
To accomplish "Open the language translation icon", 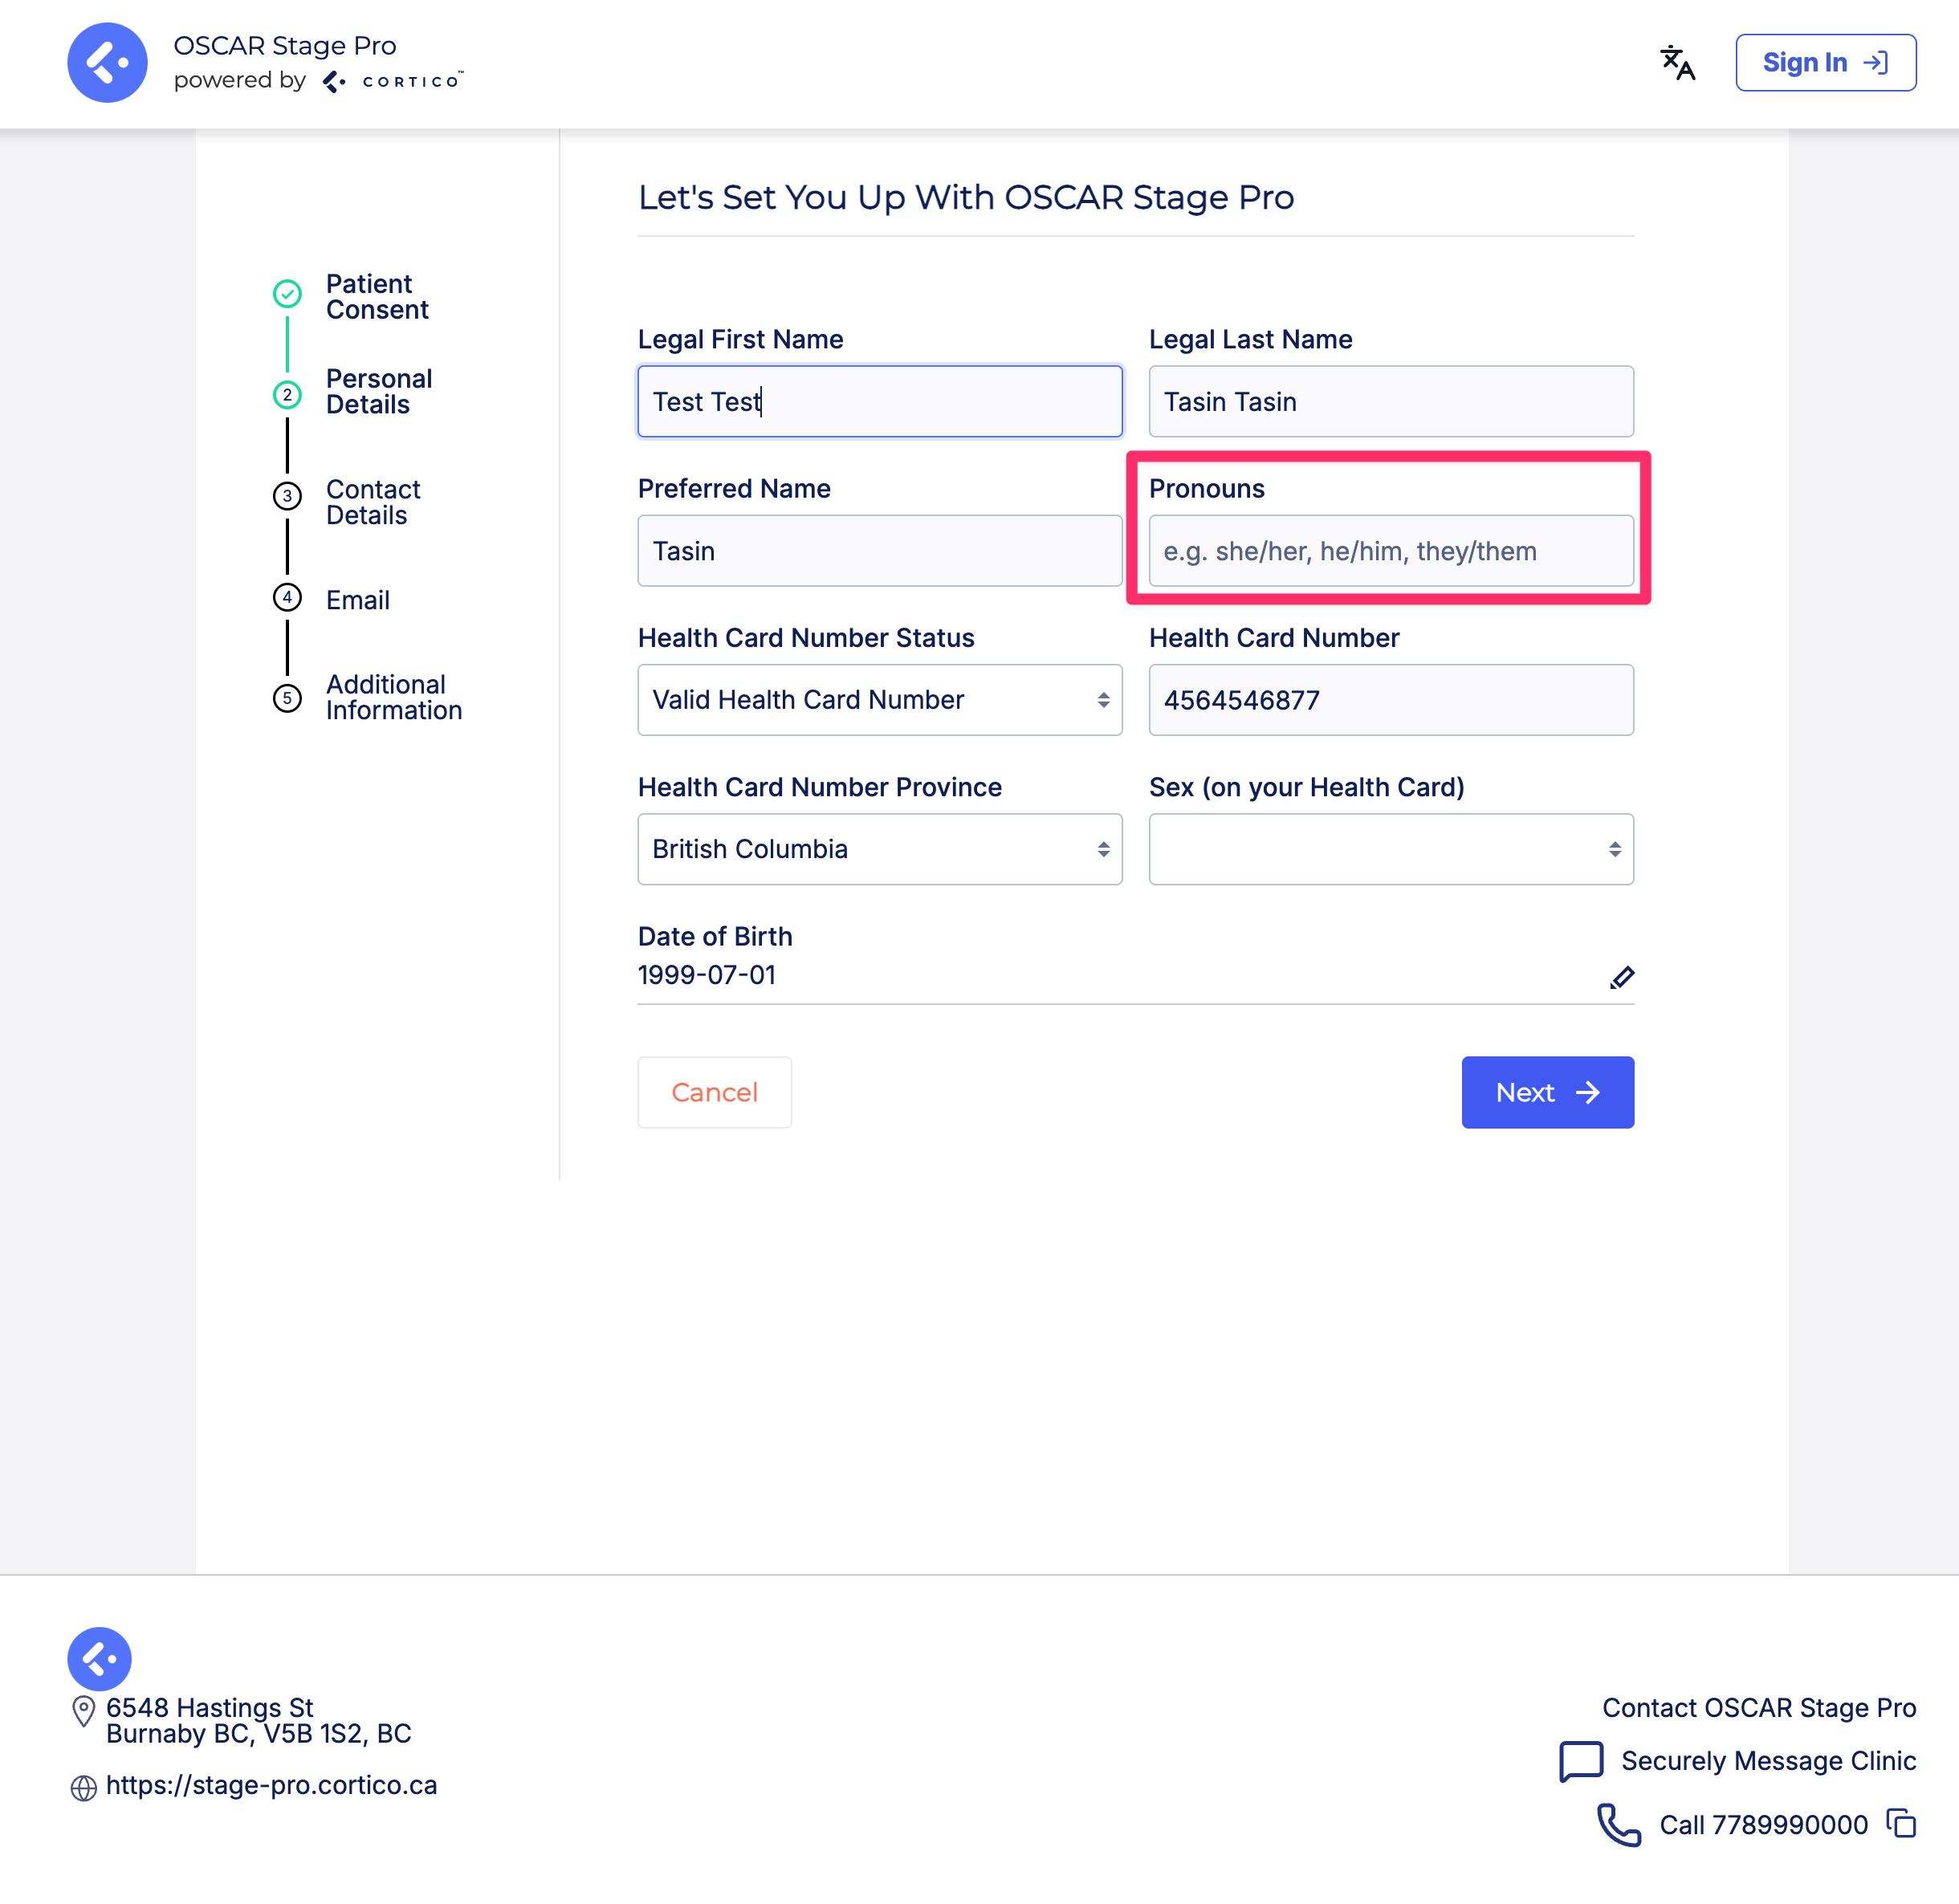I will [x=1677, y=63].
